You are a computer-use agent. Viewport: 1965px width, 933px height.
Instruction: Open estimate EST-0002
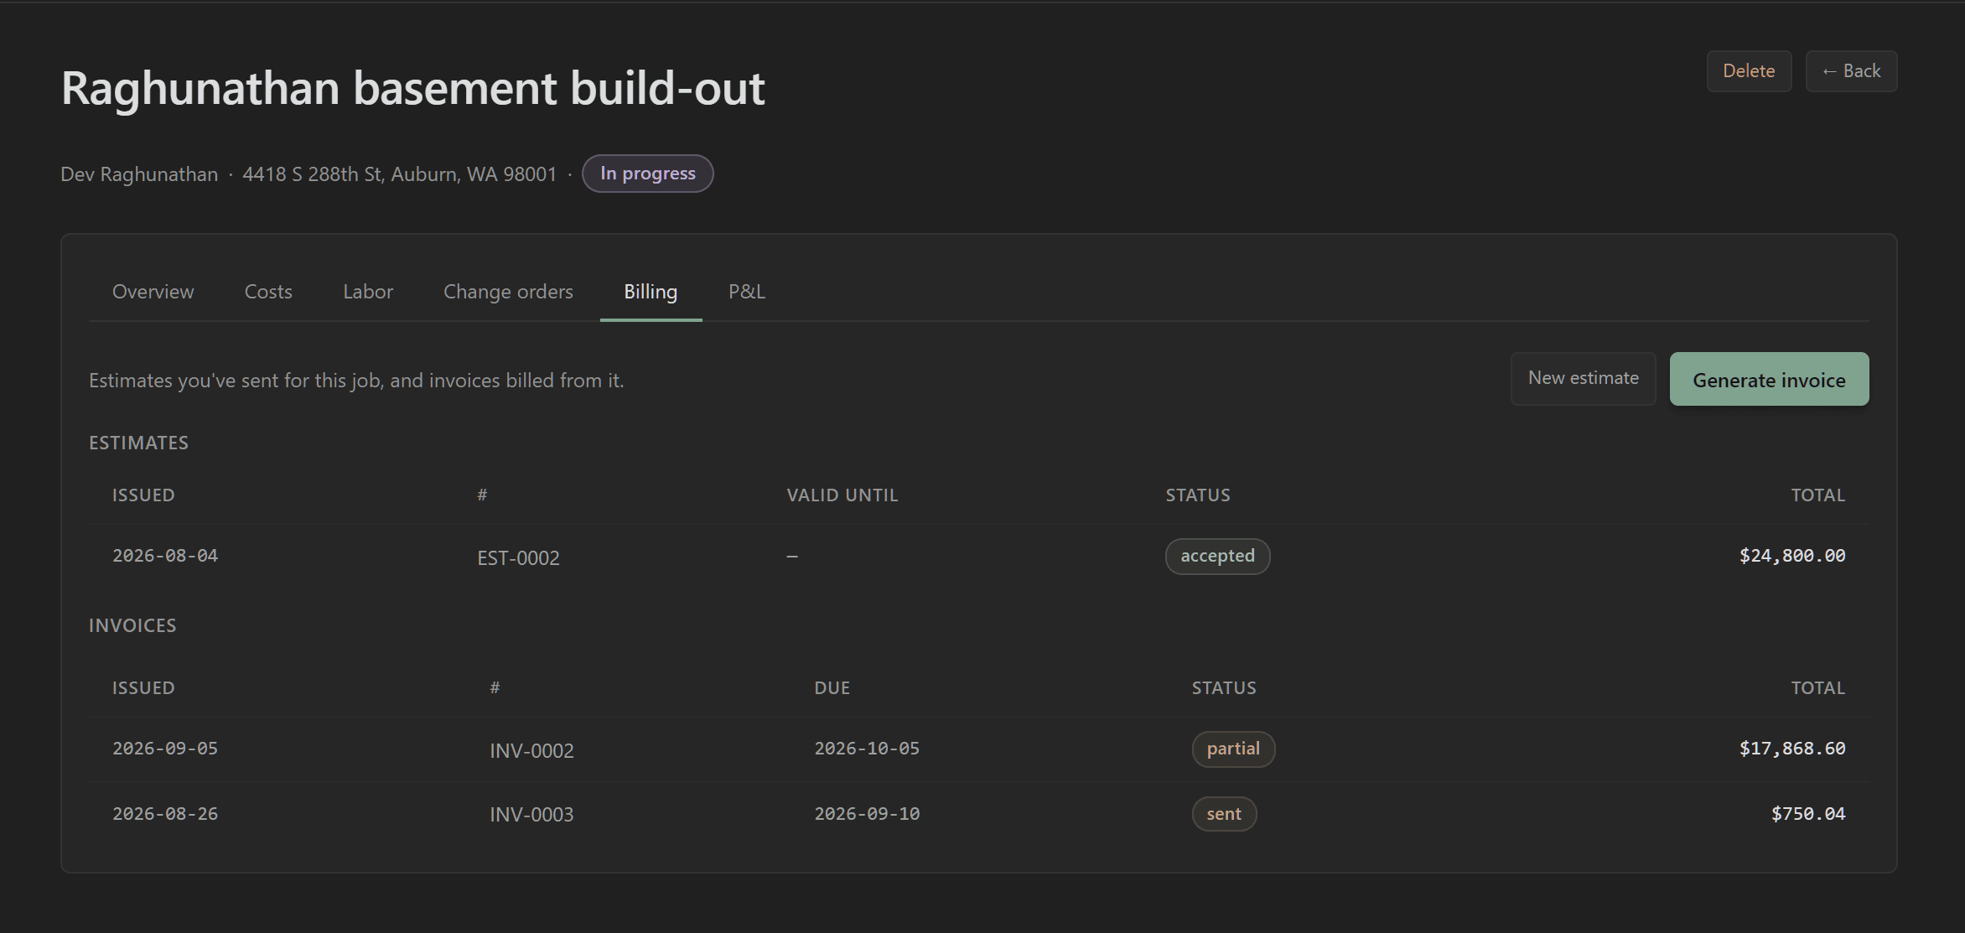[x=518, y=557]
